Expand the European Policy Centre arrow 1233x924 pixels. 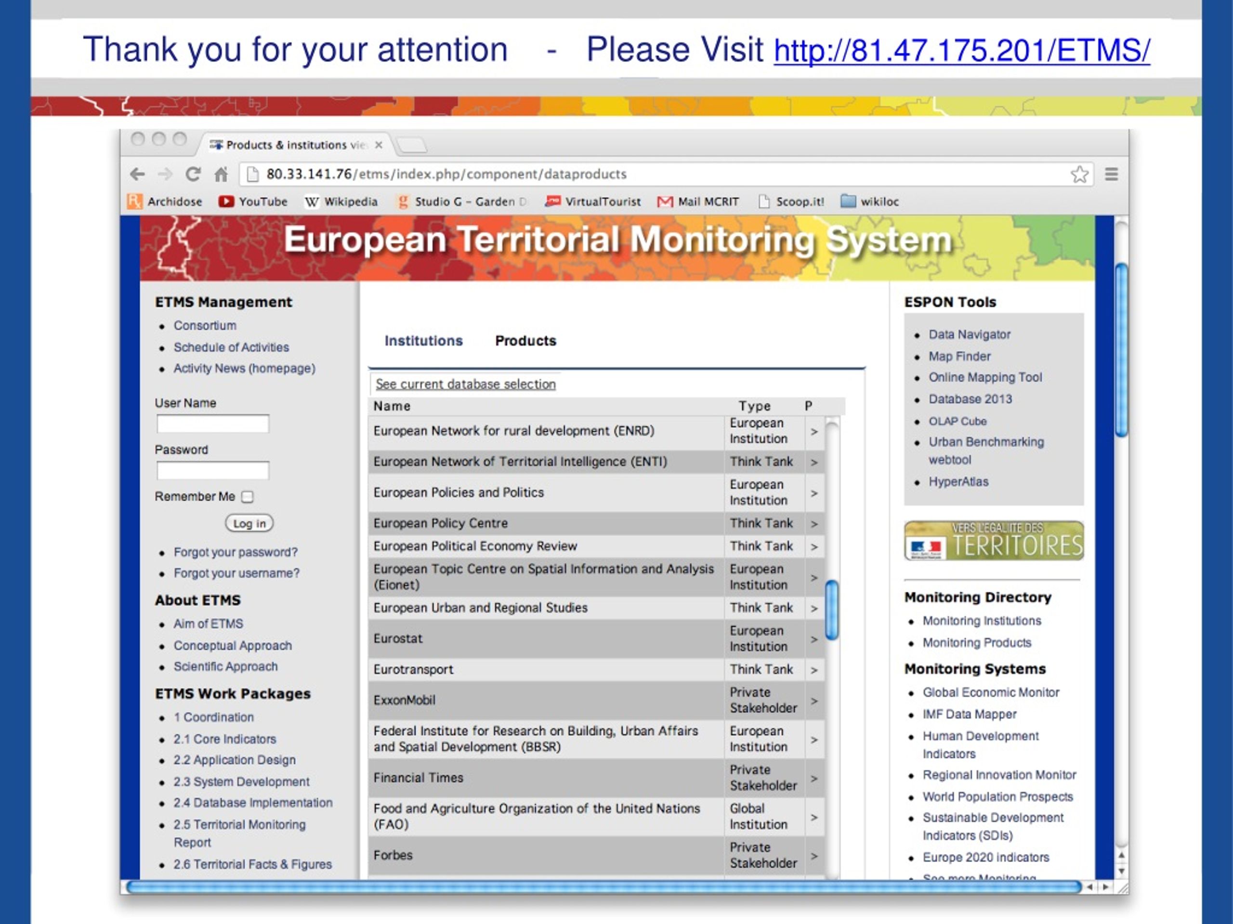(x=814, y=524)
